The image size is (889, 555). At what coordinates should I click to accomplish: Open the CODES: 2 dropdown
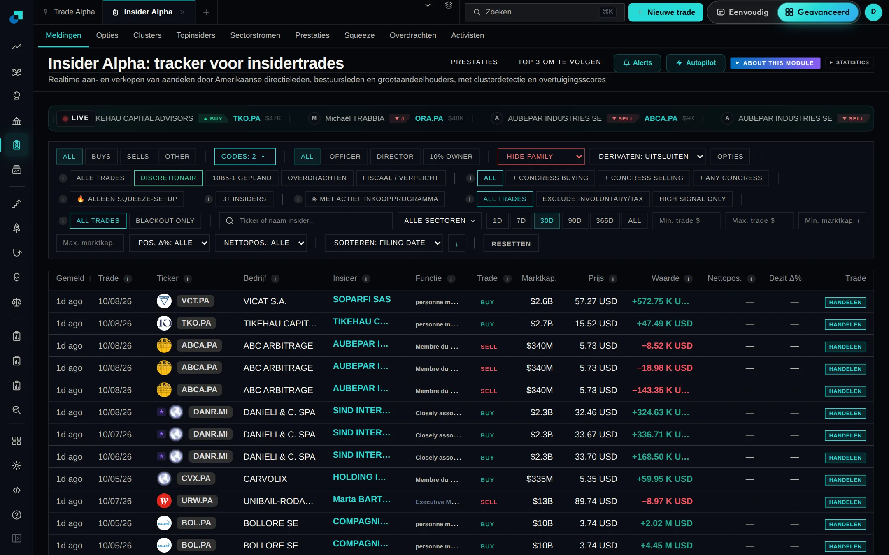tap(245, 157)
